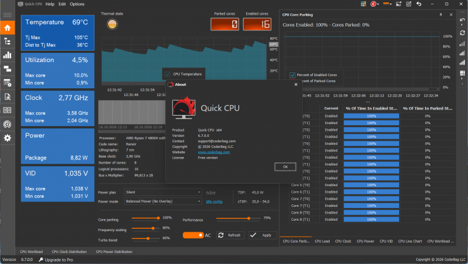Click the Core parking slider handle
The height and width of the screenshot is (264, 468).
[x=158, y=218]
